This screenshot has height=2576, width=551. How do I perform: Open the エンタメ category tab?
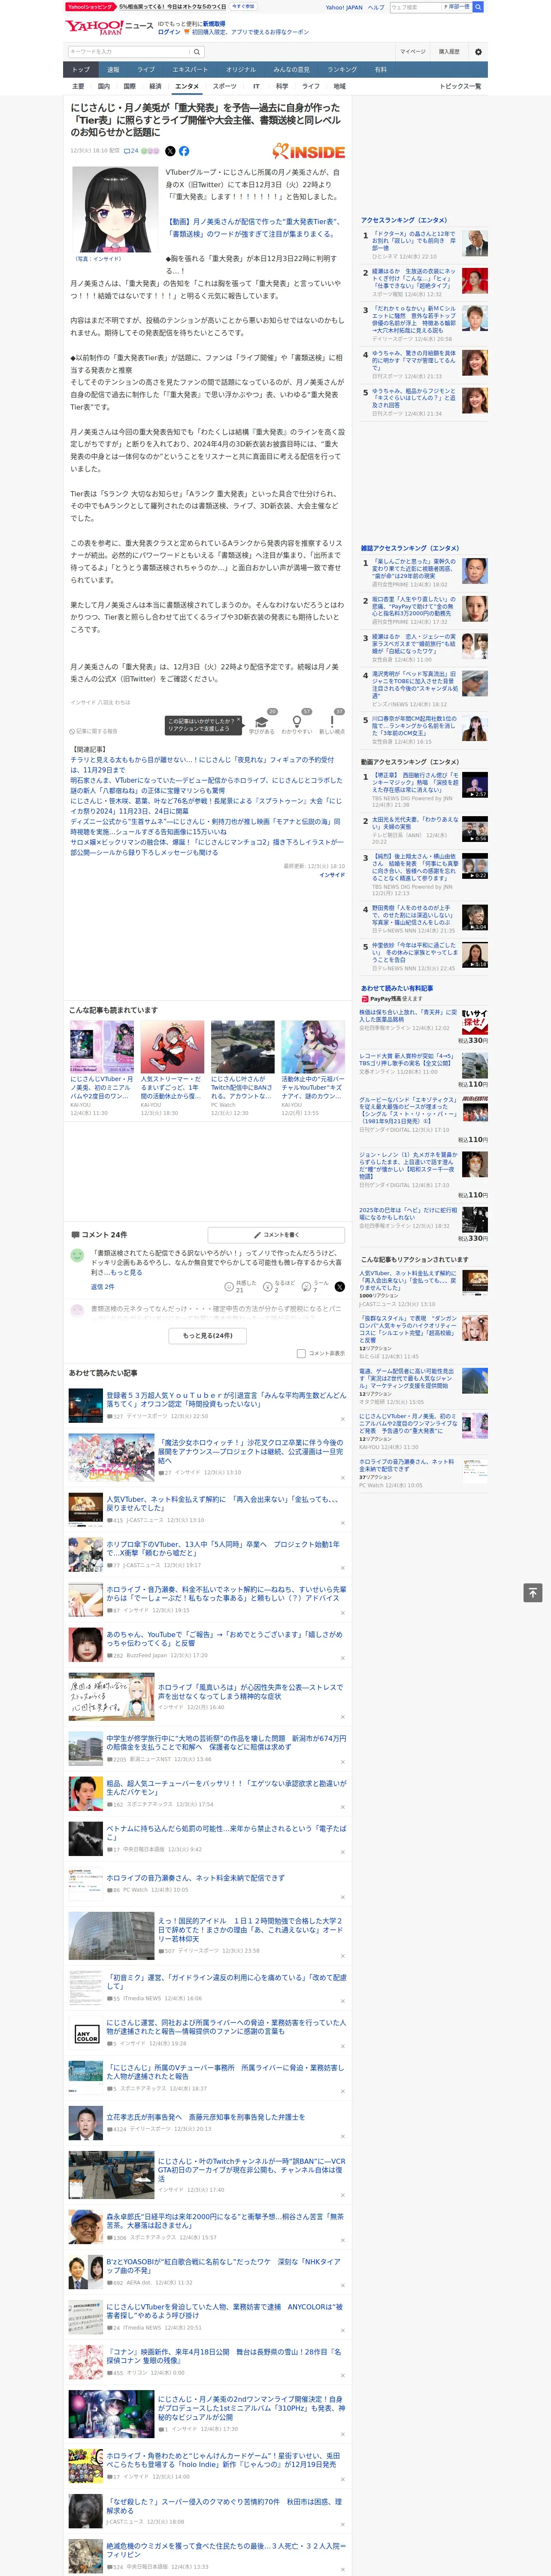coord(187,86)
